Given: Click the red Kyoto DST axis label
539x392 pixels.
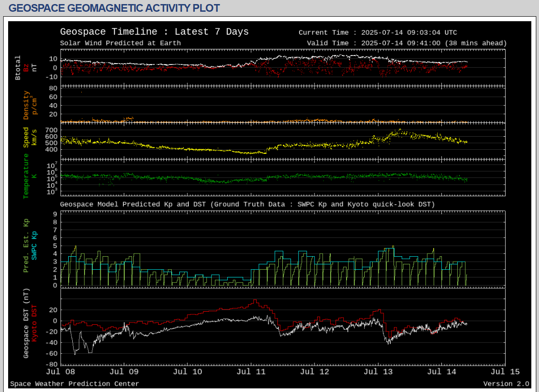Looking at the screenshot, I should click(x=34, y=324).
